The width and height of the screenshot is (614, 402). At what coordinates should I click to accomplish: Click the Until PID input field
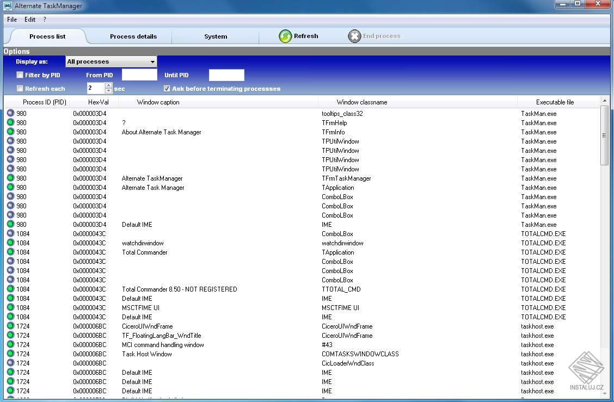[226, 75]
